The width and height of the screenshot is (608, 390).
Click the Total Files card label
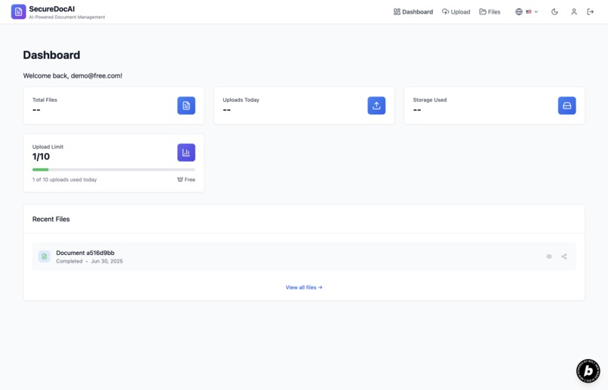coord(45,100)
